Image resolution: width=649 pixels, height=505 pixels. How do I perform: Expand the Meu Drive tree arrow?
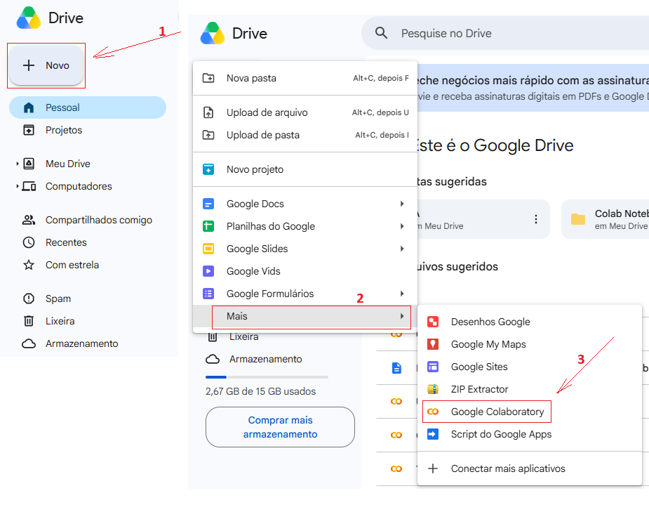18,164
